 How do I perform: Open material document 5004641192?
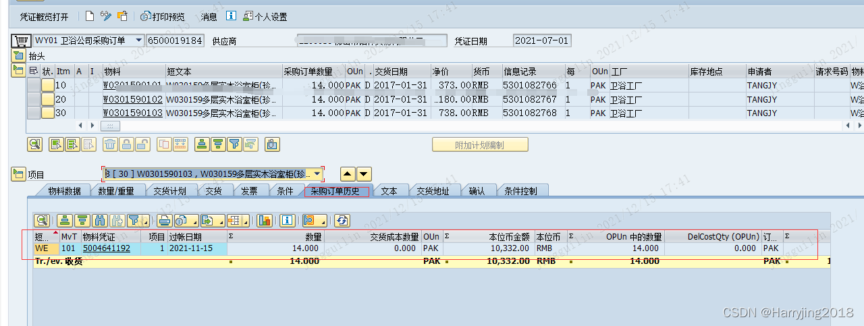point(107,248)
